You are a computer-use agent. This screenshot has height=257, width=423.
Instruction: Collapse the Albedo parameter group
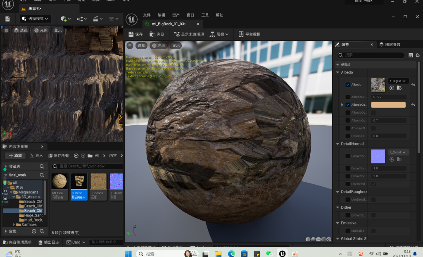337,72
